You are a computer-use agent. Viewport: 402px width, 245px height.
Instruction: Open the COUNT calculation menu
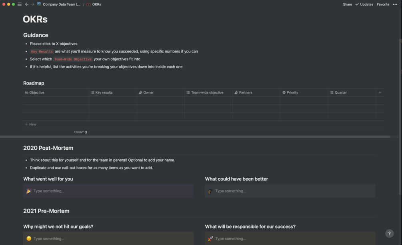80,132
